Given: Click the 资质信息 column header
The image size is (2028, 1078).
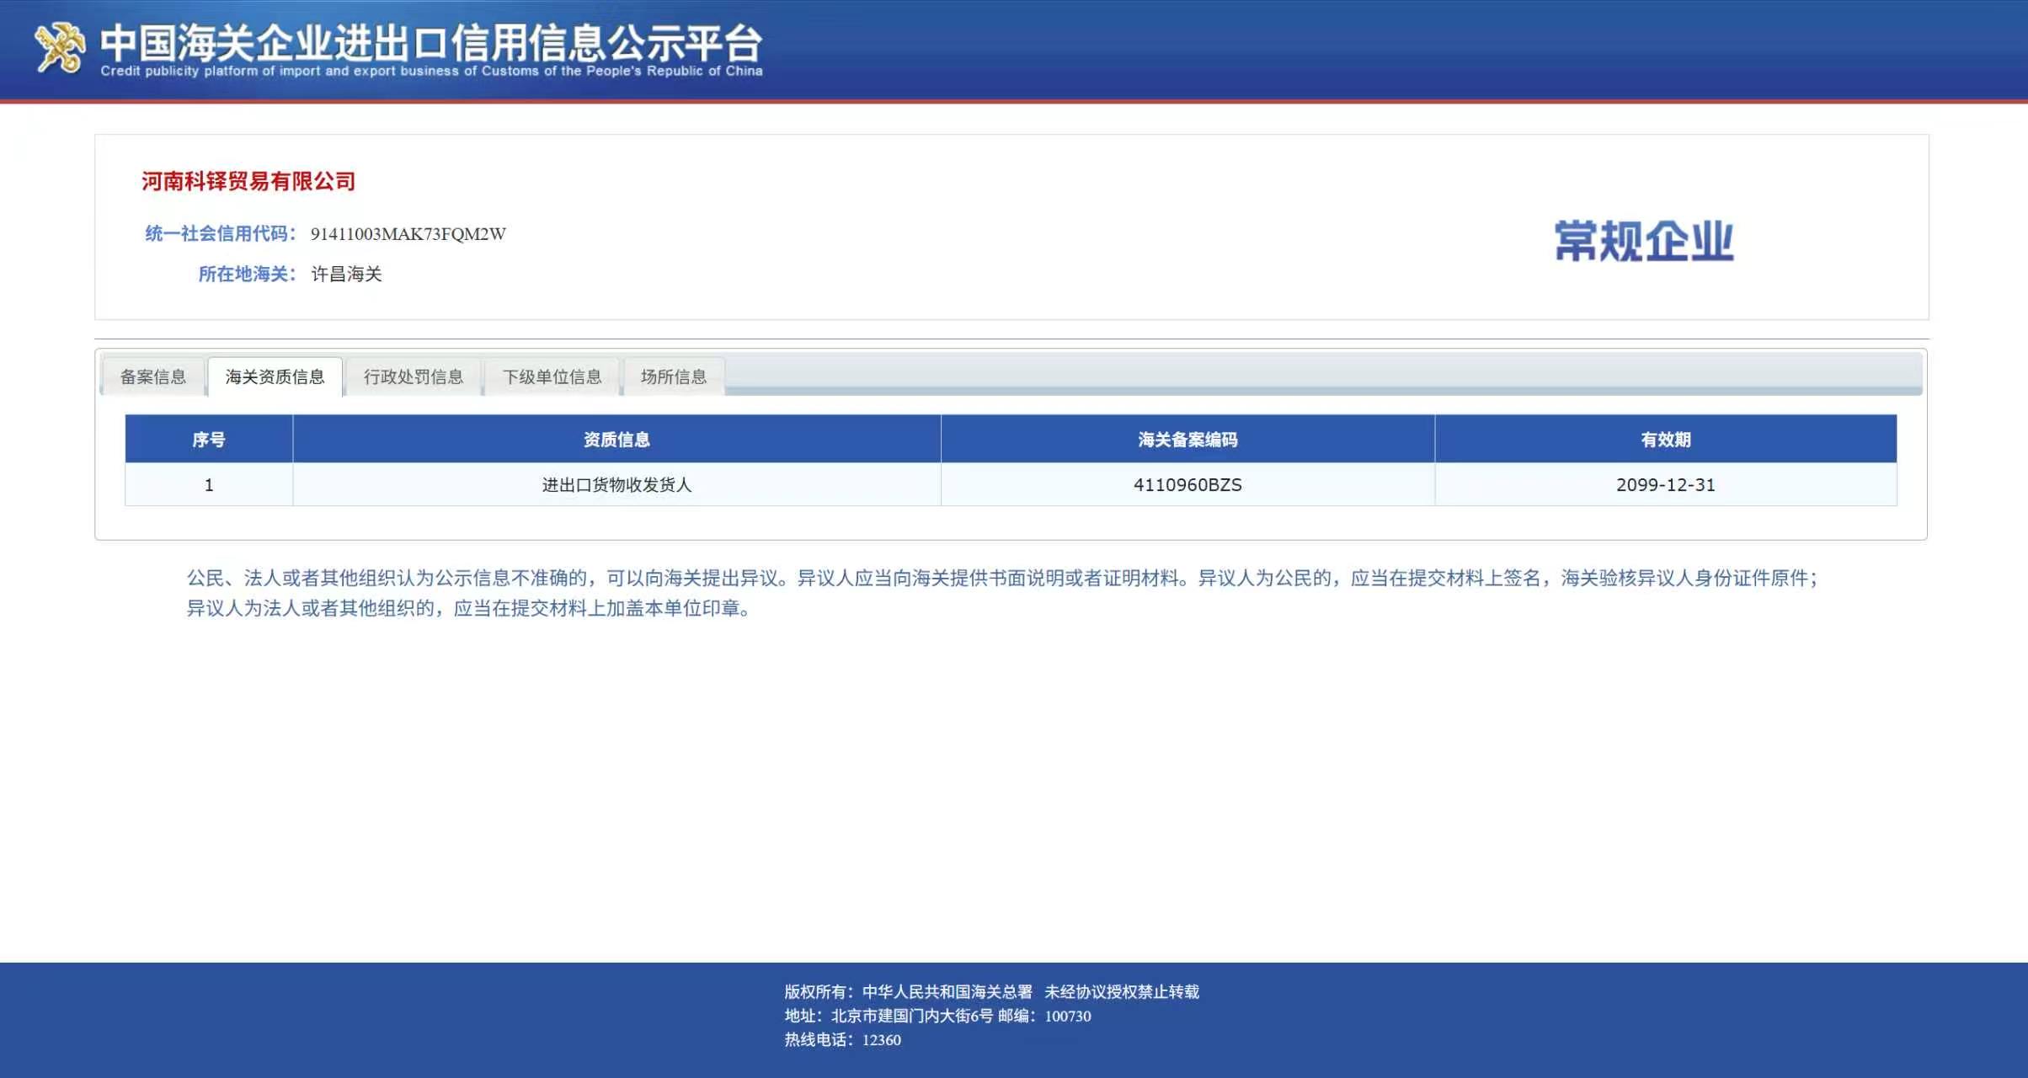Looking at the screenshot, I should click(x=616, y=439).
